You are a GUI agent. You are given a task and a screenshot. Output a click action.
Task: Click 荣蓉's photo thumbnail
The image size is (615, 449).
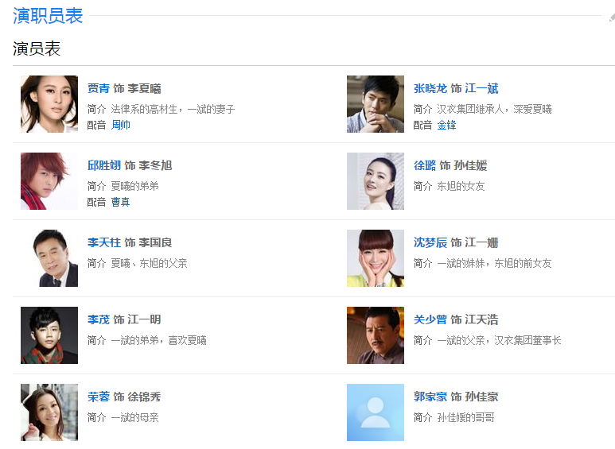49,412
